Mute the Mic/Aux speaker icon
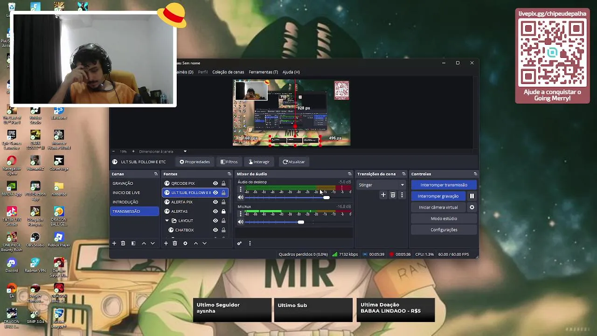This screenshot has width=597, height=336. [x=241, y=222]
